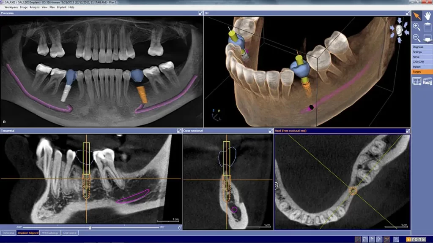The height and width of the screenshot is (243, 433).
Task: Maximize the Tangential view panel
Action: (x=179, y=131)
